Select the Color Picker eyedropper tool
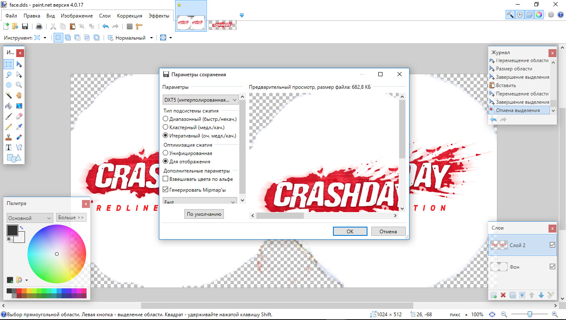The width and height of the screenshot is (566, 320). tap(19, 127)
